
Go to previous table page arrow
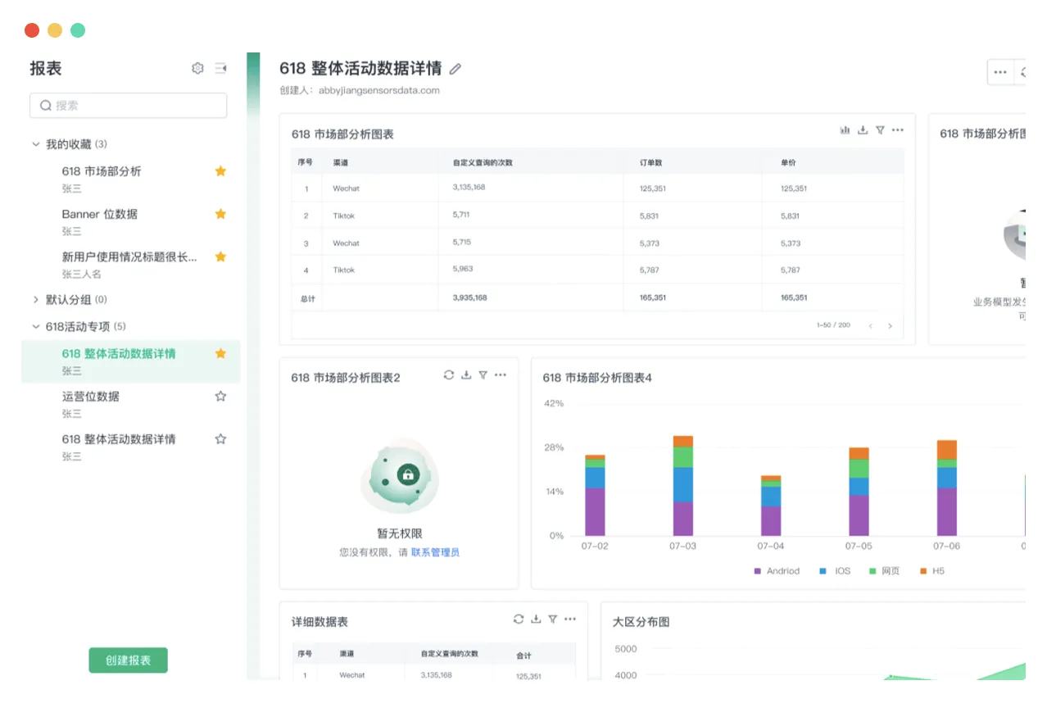870,326
